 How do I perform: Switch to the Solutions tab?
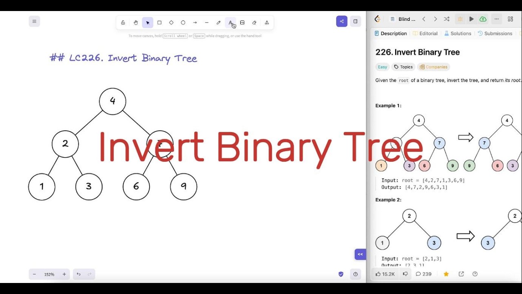pyautogui.click(x=458, y=33)
